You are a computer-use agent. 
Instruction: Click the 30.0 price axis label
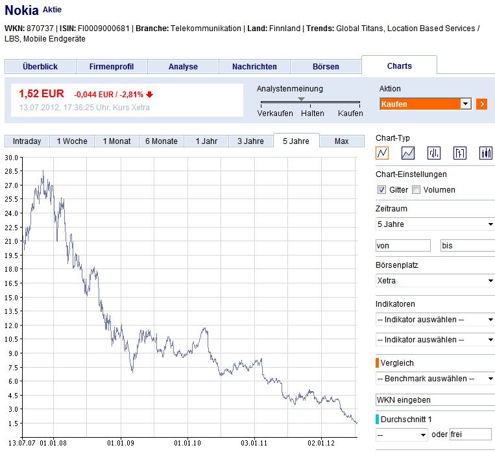coord(12,158)
